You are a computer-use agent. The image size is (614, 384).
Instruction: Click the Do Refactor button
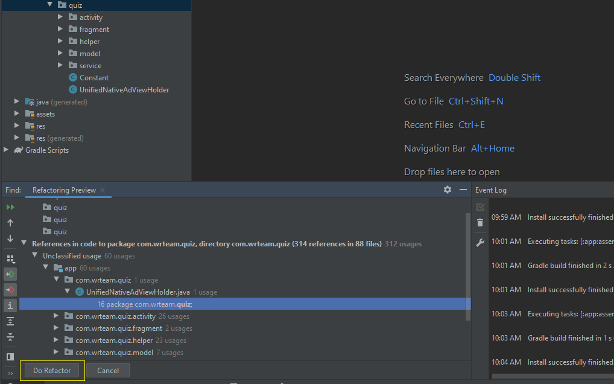click(52, 371)
